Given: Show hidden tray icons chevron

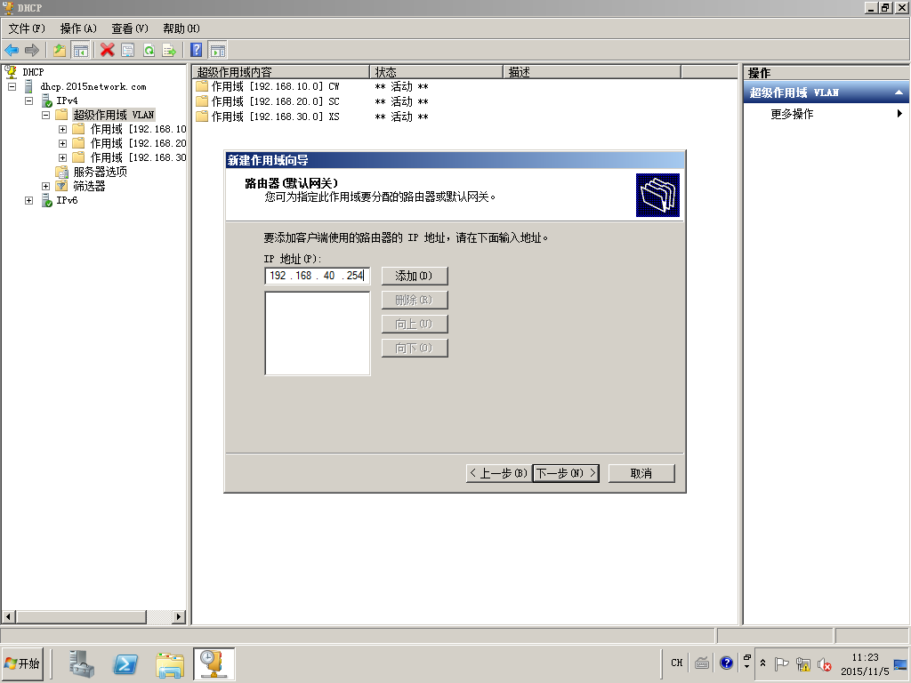Looking at the screenshot, I should pyautogui.click(x=762, y=663).
